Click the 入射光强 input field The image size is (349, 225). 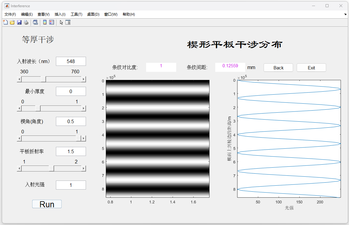[71, 185]
